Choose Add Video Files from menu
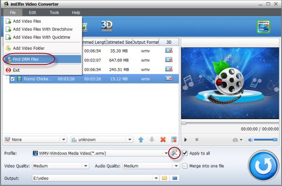The image size is (282, 186). click(x=43, y=21)
